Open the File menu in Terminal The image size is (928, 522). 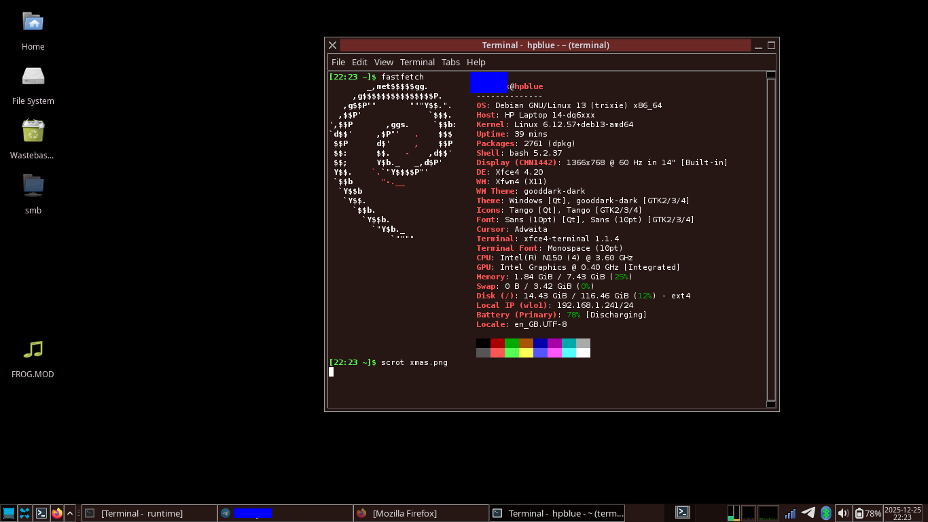tap(338, 62)
